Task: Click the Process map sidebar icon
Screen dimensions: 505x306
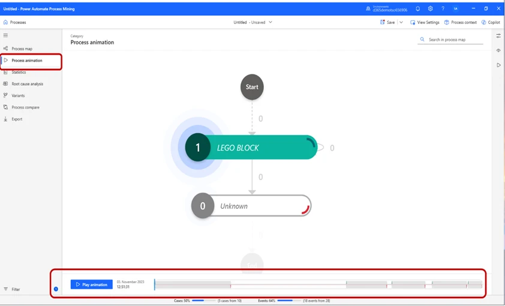Action: tap(5, 49)
